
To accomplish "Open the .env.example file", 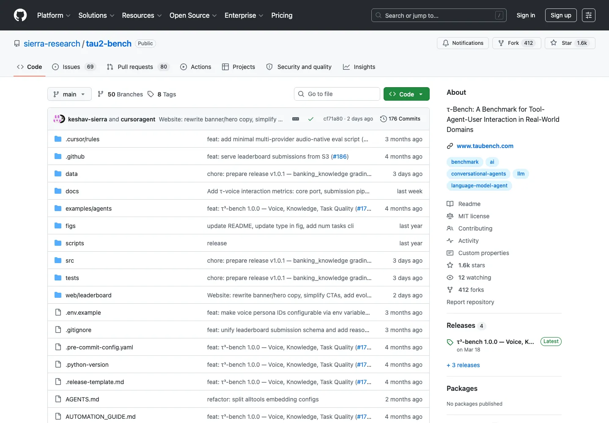I will pyautogui.click(x=83, y=313).
